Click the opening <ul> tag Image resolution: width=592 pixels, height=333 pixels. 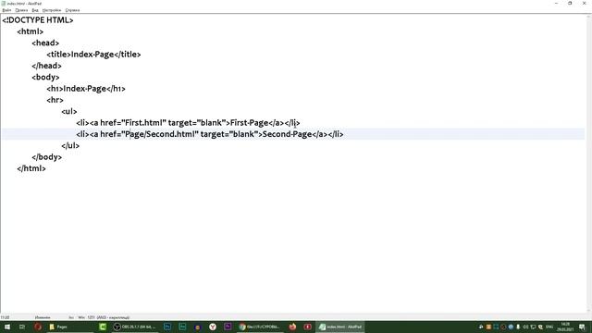coord(69,111)
